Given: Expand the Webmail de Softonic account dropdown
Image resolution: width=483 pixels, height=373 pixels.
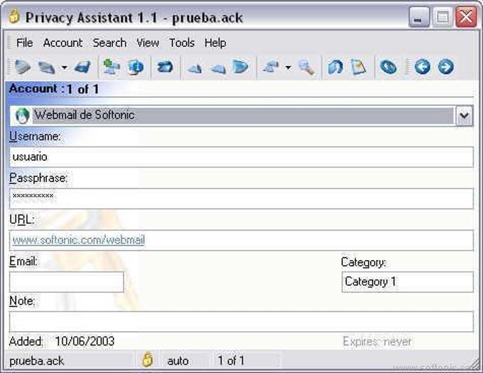Looking at the screenshot, I should coord(464,116).
